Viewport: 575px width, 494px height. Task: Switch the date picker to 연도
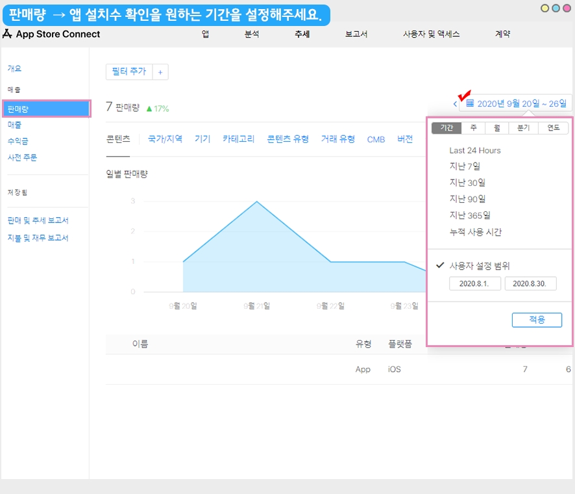click(553, 128)
